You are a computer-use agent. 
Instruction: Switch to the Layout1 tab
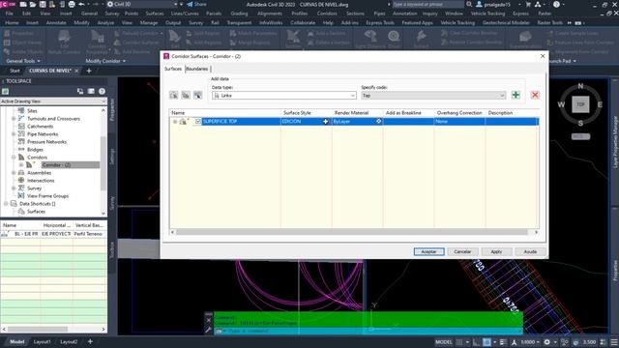pyautogui.click(x=42, y=341)
